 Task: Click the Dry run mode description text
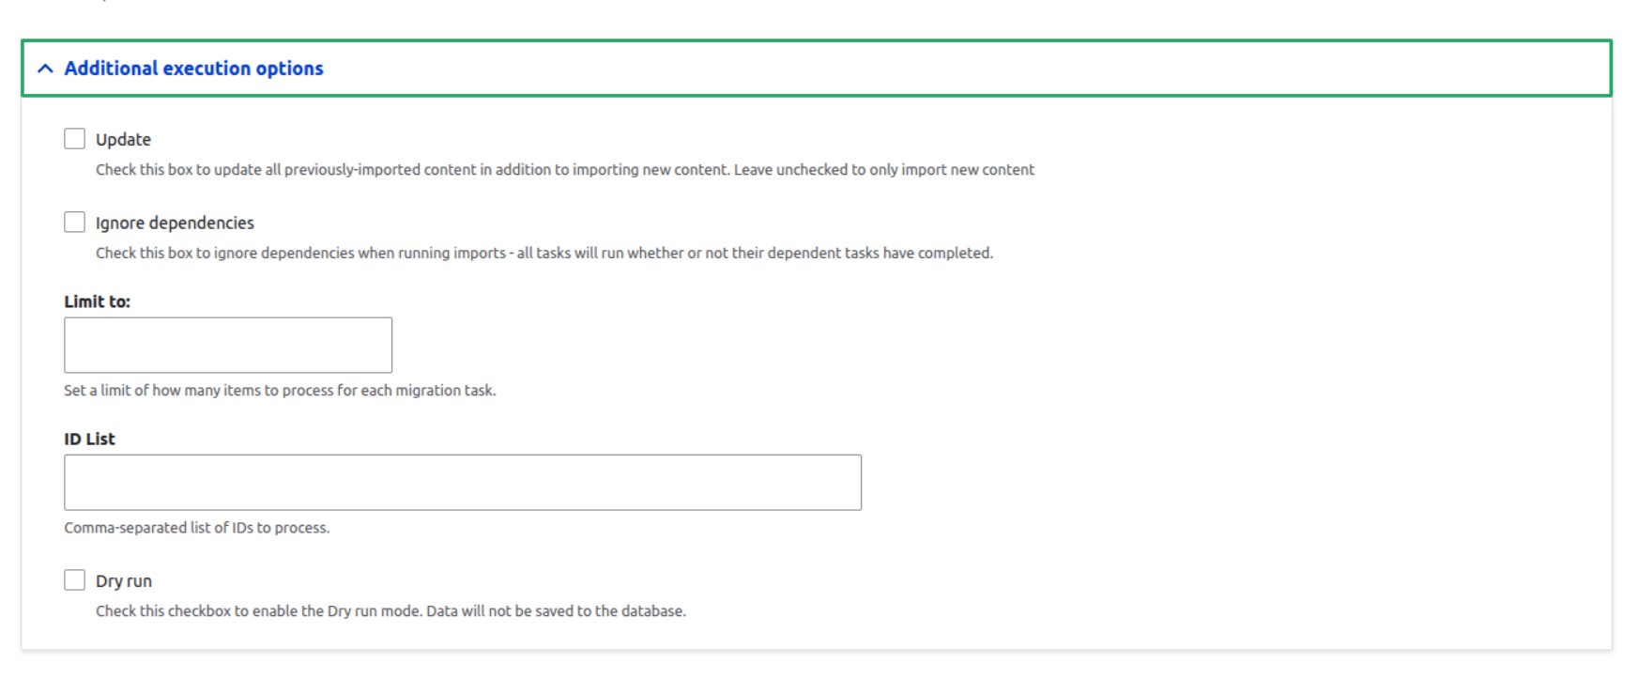390,611
